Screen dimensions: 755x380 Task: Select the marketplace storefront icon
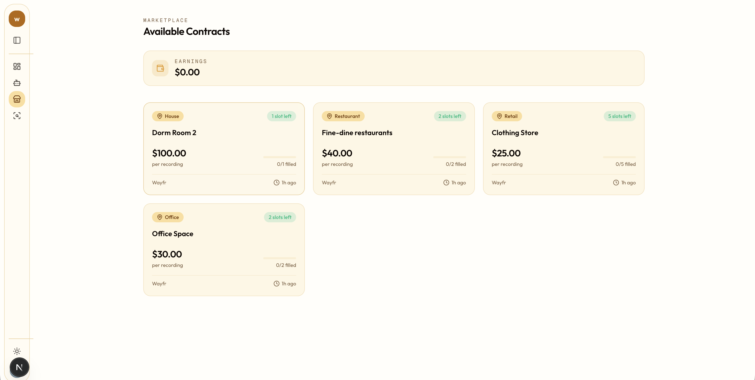(17, 99)
